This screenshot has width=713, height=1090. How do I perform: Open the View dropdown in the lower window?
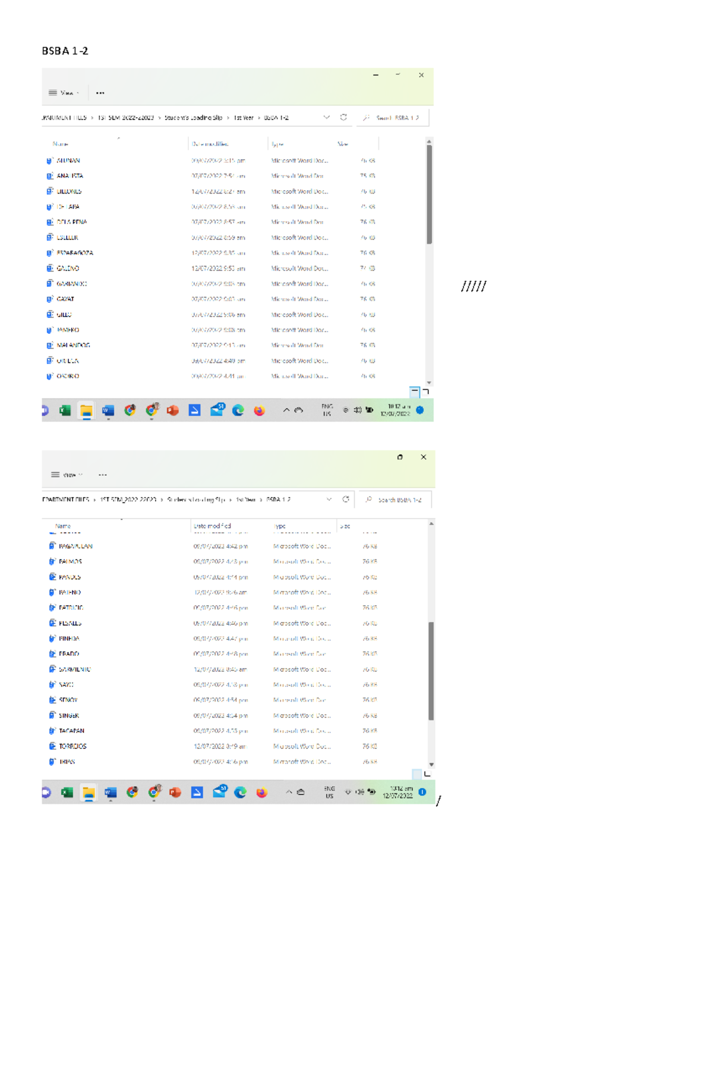tap(67, 475)
